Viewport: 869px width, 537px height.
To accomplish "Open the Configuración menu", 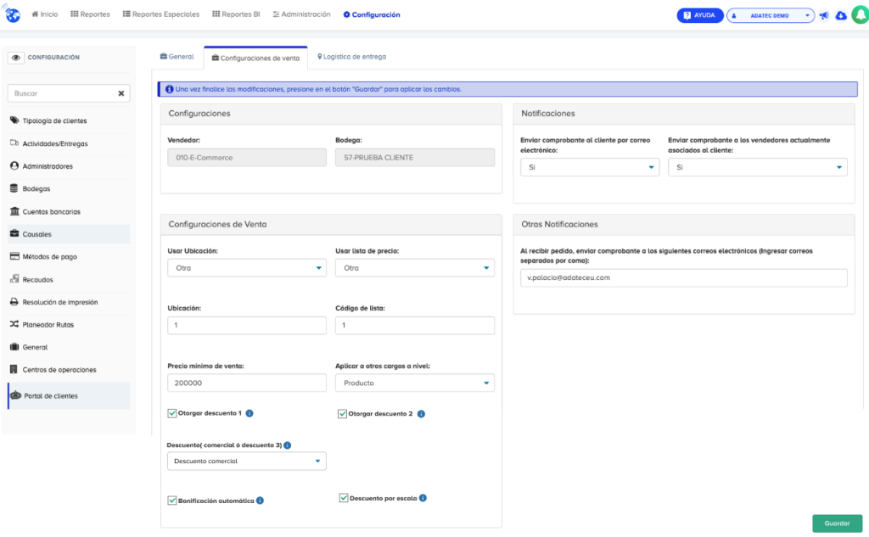I will [x=372, y=14].
